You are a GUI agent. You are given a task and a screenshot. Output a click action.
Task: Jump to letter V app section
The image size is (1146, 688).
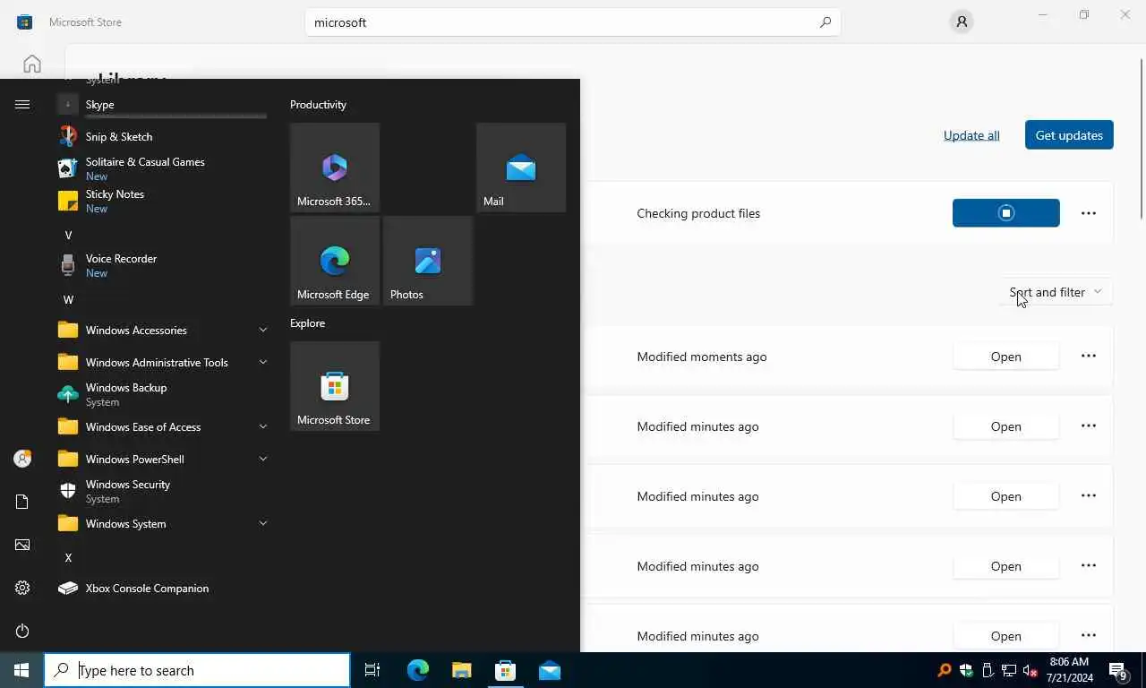[x=68, y=235]
